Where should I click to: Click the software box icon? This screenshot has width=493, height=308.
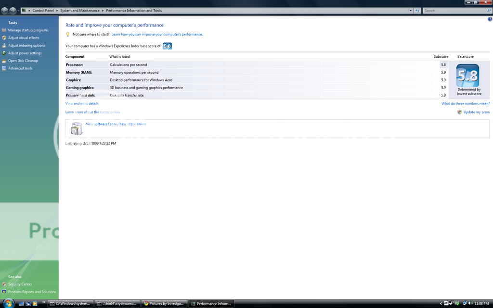(x=76, y=128)
